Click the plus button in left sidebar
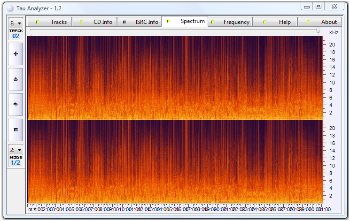This screenshot has height=221, width=350. (16, 54)
